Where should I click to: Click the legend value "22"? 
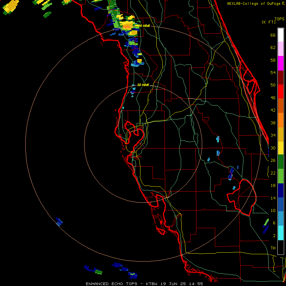tap(273, 173)
